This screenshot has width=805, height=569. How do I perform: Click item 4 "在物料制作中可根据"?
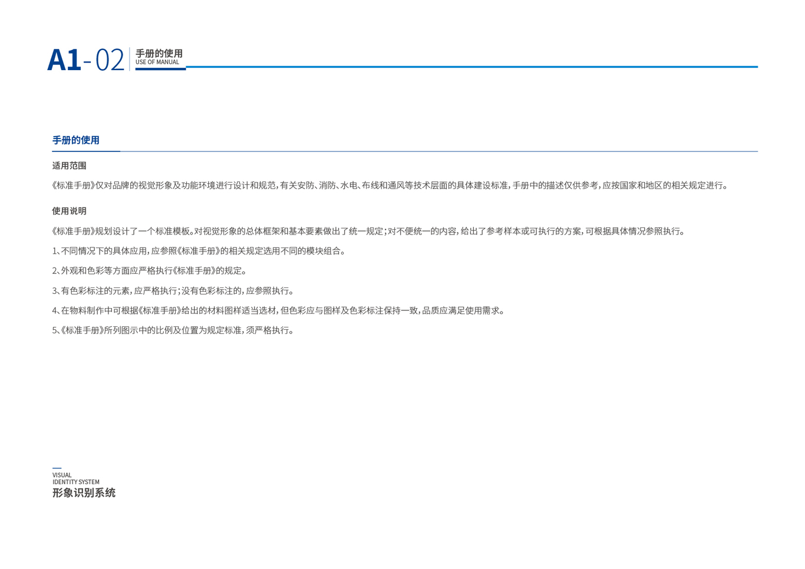[x=279, y=310]
